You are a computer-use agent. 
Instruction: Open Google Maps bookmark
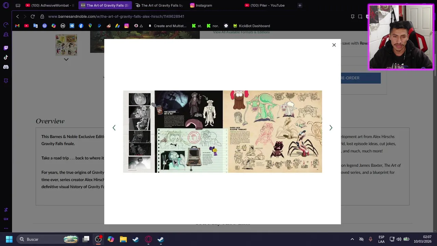tap(90, 26)
